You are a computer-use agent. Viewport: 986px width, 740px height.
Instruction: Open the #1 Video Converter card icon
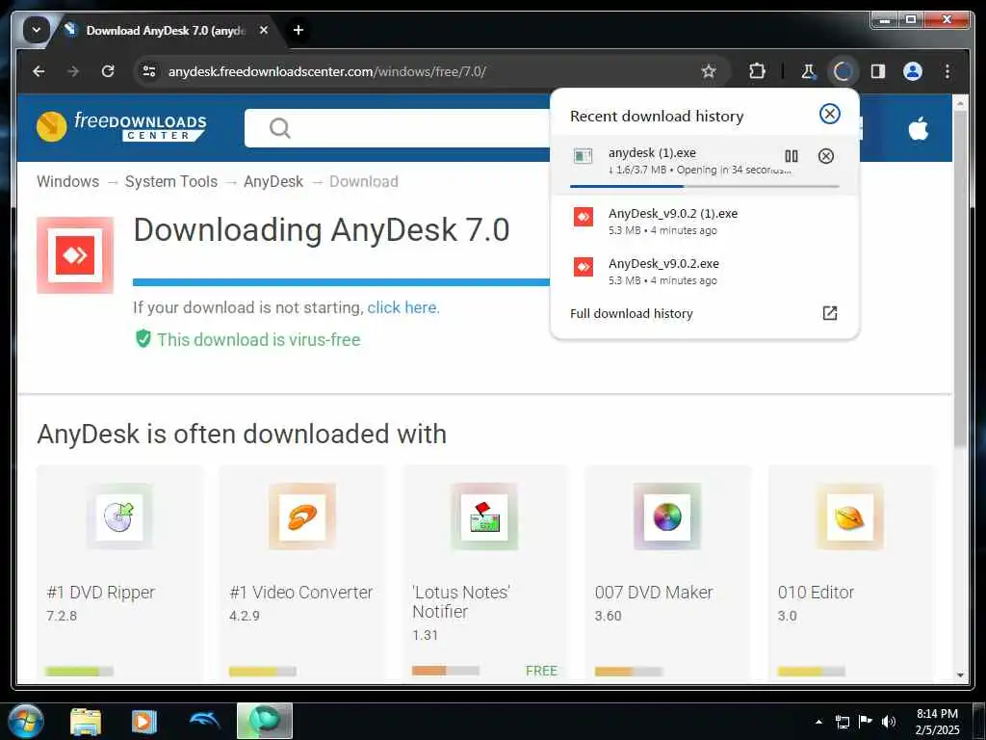point(302,517)
